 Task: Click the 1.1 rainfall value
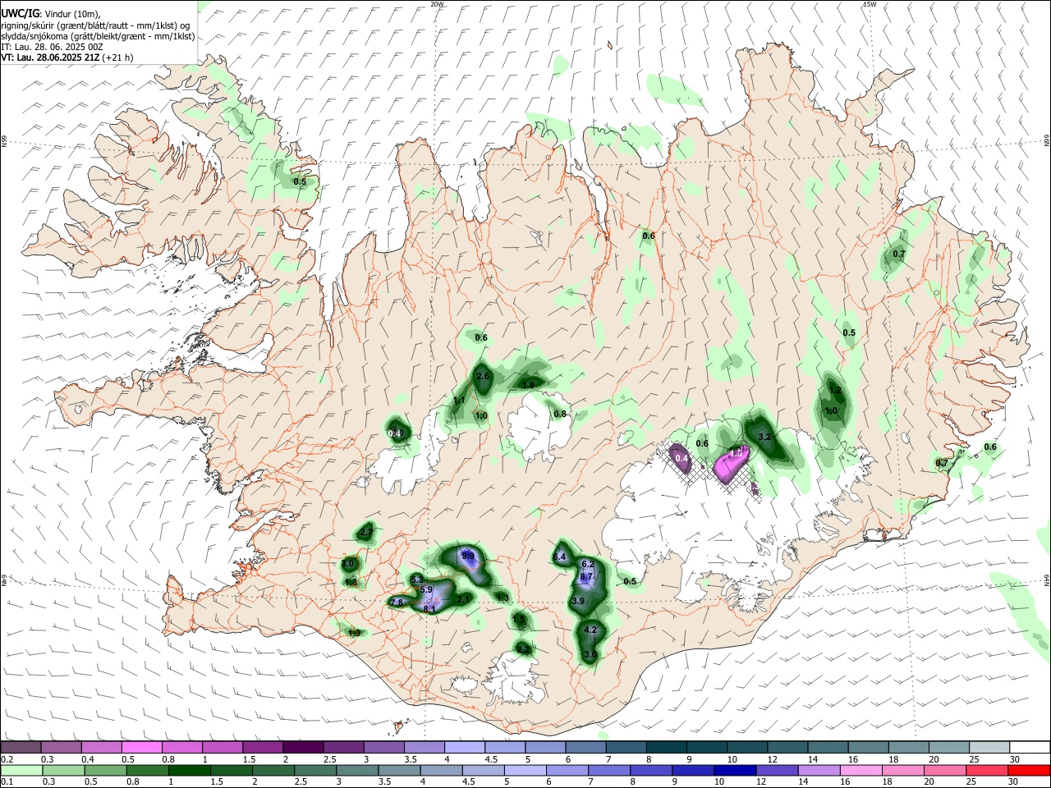coord(460,401)
